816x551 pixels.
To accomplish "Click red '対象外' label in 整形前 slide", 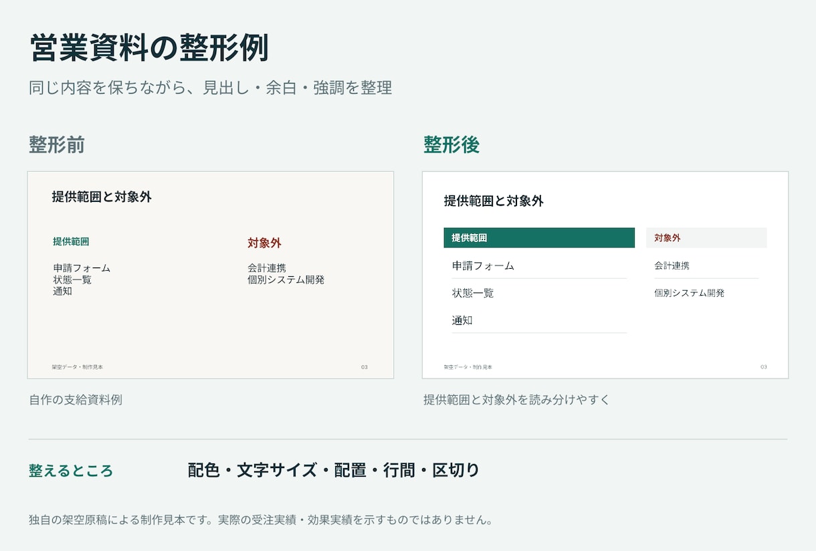I will click(264, 243).
